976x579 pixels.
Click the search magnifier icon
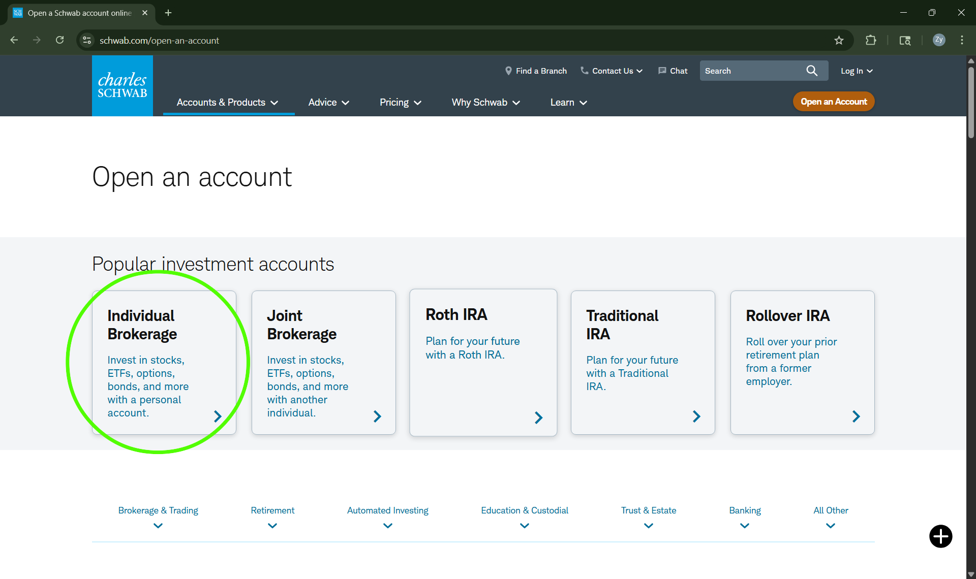[x=812, y=71]
